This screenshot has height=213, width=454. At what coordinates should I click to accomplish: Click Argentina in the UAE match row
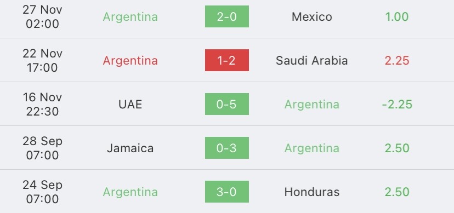[312, 105]
